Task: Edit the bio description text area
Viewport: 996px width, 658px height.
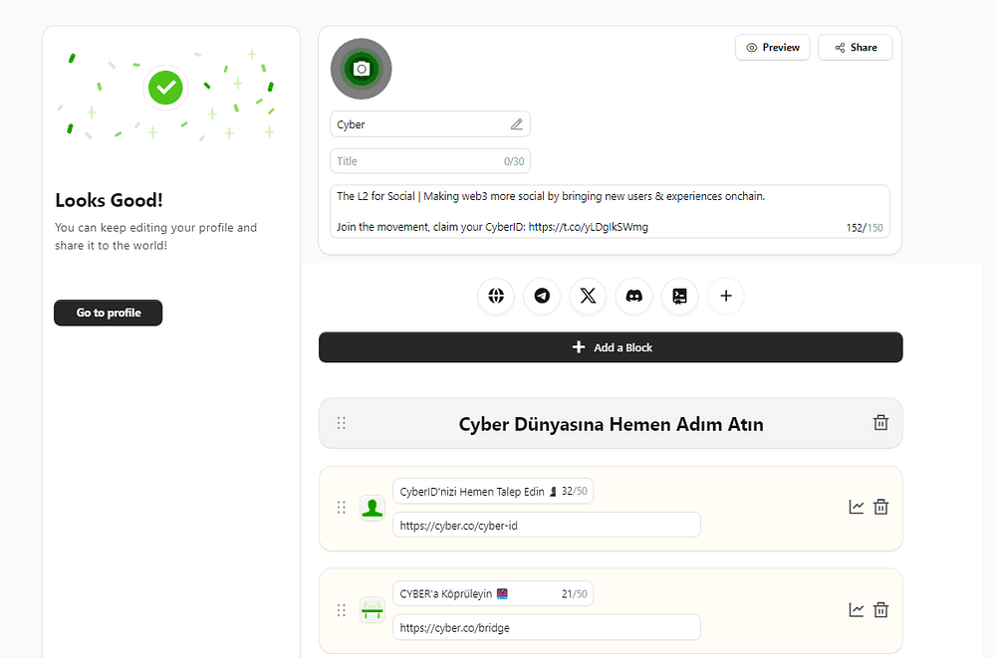Action: (x=610, y=211)
